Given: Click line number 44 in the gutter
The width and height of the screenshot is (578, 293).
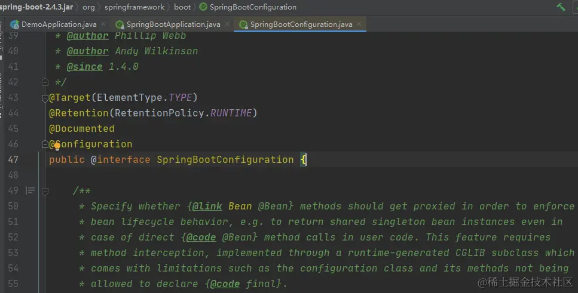Looking at the screenshot, I should 13,113.
